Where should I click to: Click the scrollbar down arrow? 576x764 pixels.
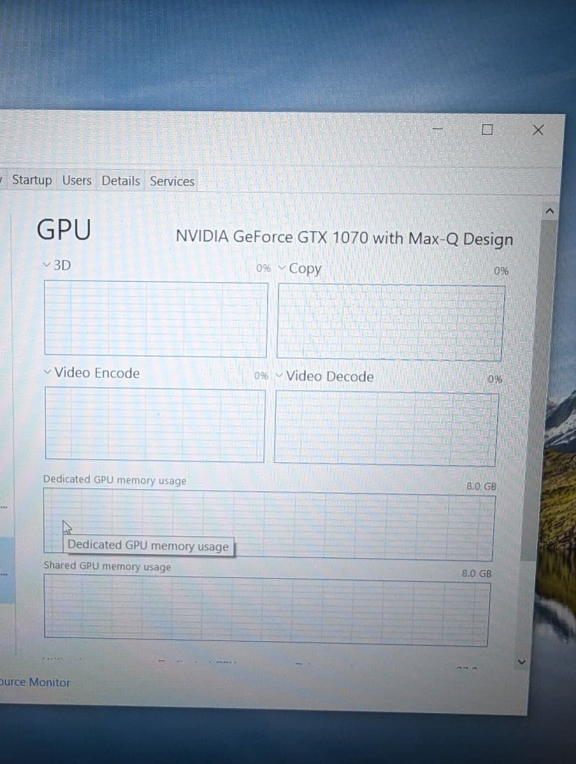(523, 663)
